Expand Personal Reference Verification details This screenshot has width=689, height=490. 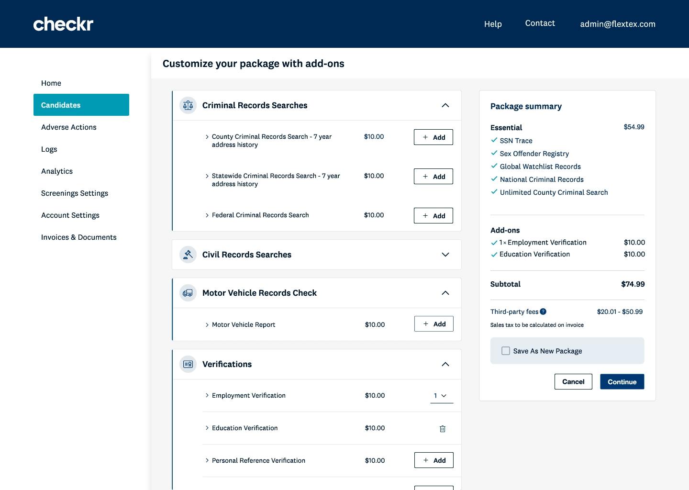pyautogui.click(x=207, y=460)
